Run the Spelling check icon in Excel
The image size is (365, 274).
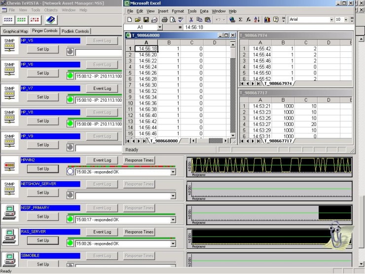(x=181, y=20)
